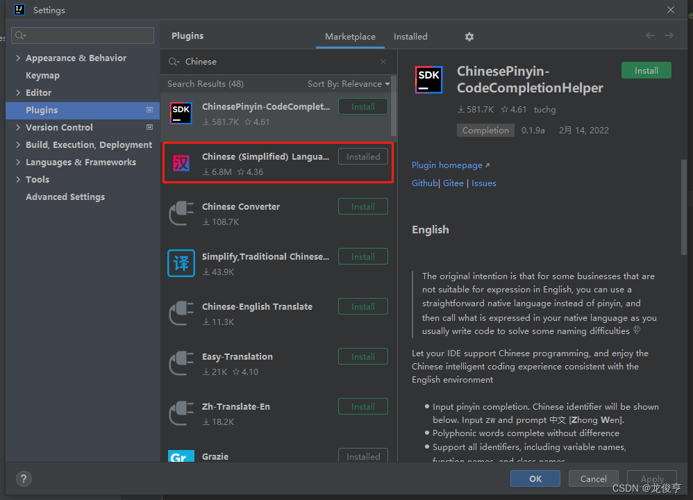This screenshot has height=500, width=693.
Task: Expand the Version Control section
Action: pos(18,127)
